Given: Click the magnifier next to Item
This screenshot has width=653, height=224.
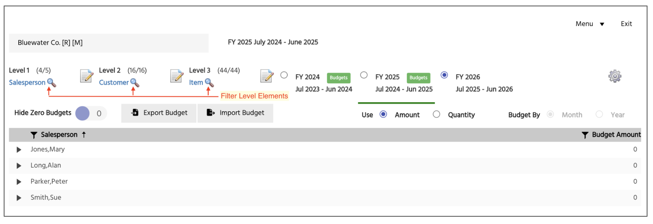Looking at the screenshot, I should (x=209, y=83).
